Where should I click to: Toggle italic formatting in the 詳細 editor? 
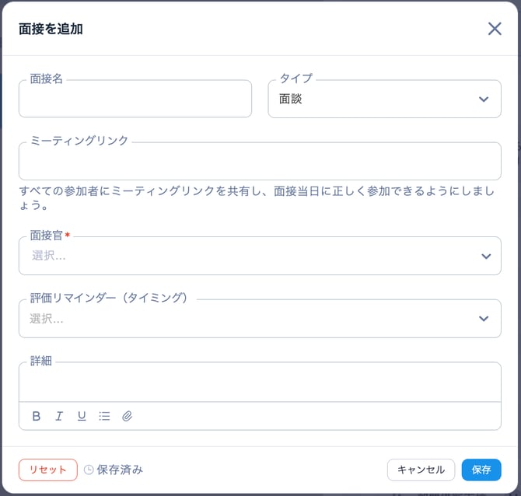(x=59, y=416)
